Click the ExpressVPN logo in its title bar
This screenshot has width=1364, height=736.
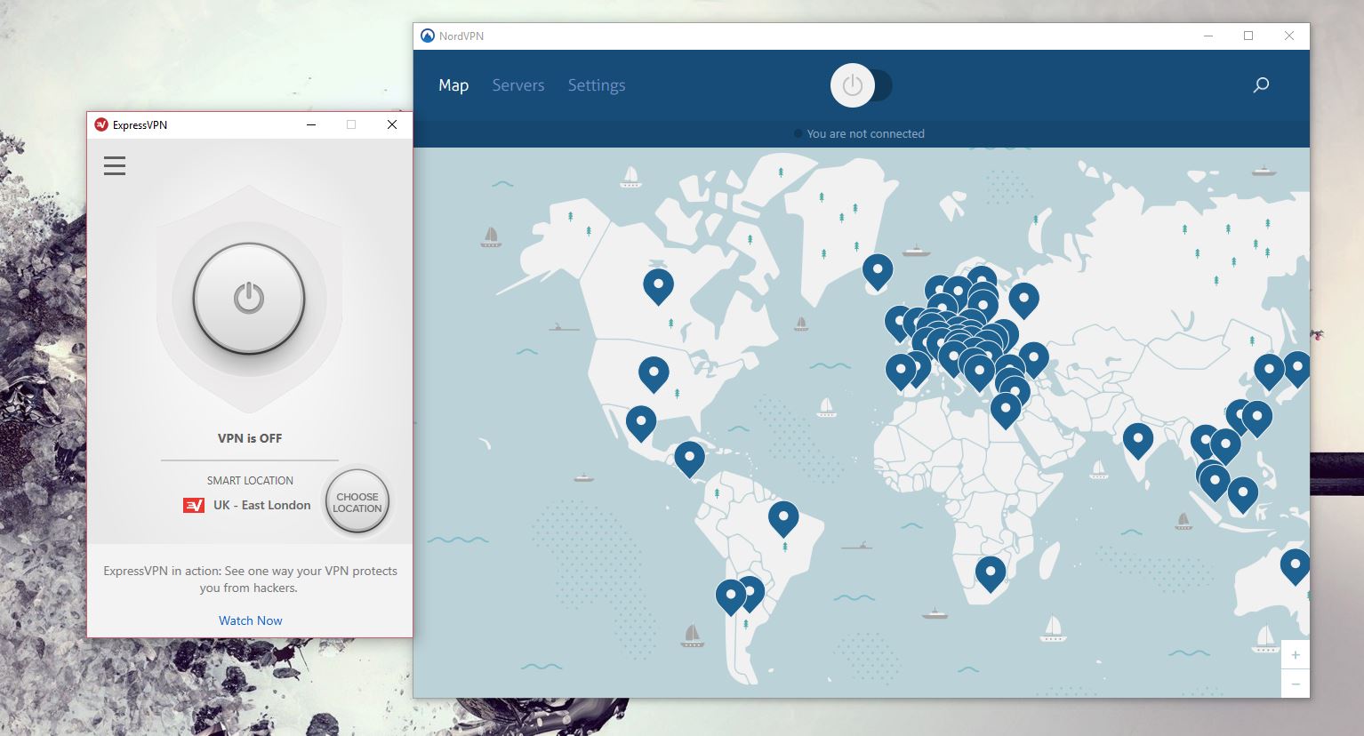pos(101,124)
